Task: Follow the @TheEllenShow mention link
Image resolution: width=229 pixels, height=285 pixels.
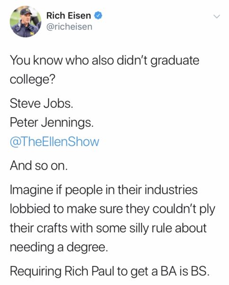Action: [55, 142]
